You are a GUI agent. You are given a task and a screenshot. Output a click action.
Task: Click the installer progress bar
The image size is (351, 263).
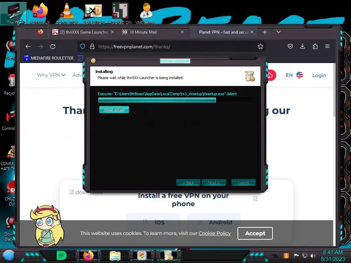175,100
